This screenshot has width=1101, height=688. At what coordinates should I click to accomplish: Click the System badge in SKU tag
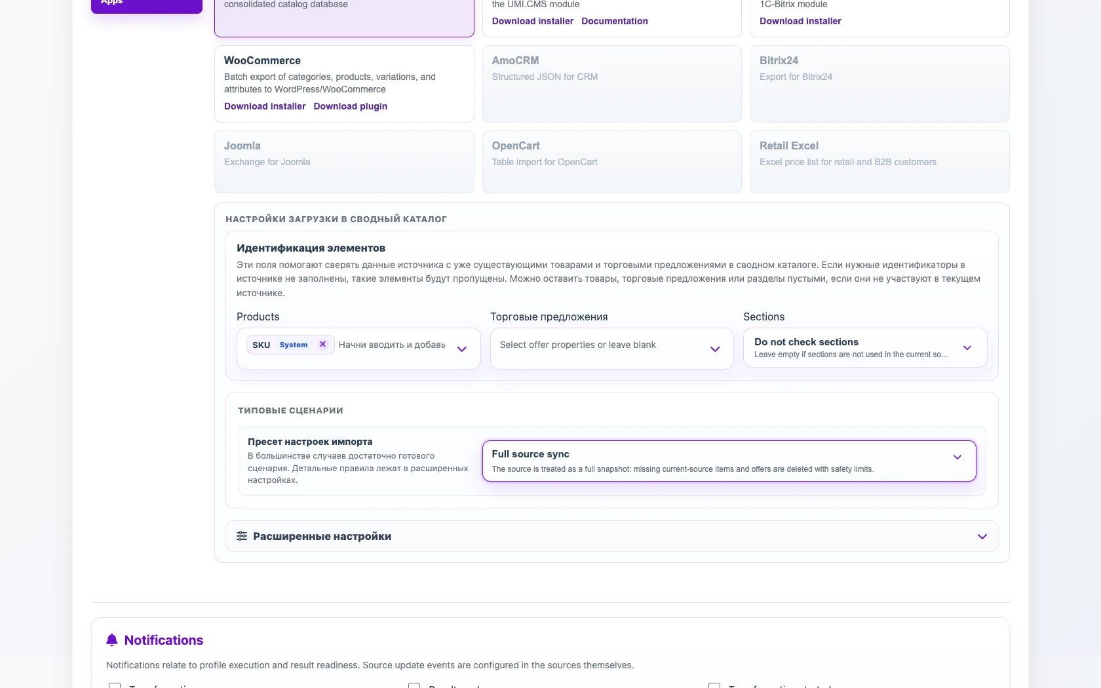pyautogui.click(x=293, y=345)
